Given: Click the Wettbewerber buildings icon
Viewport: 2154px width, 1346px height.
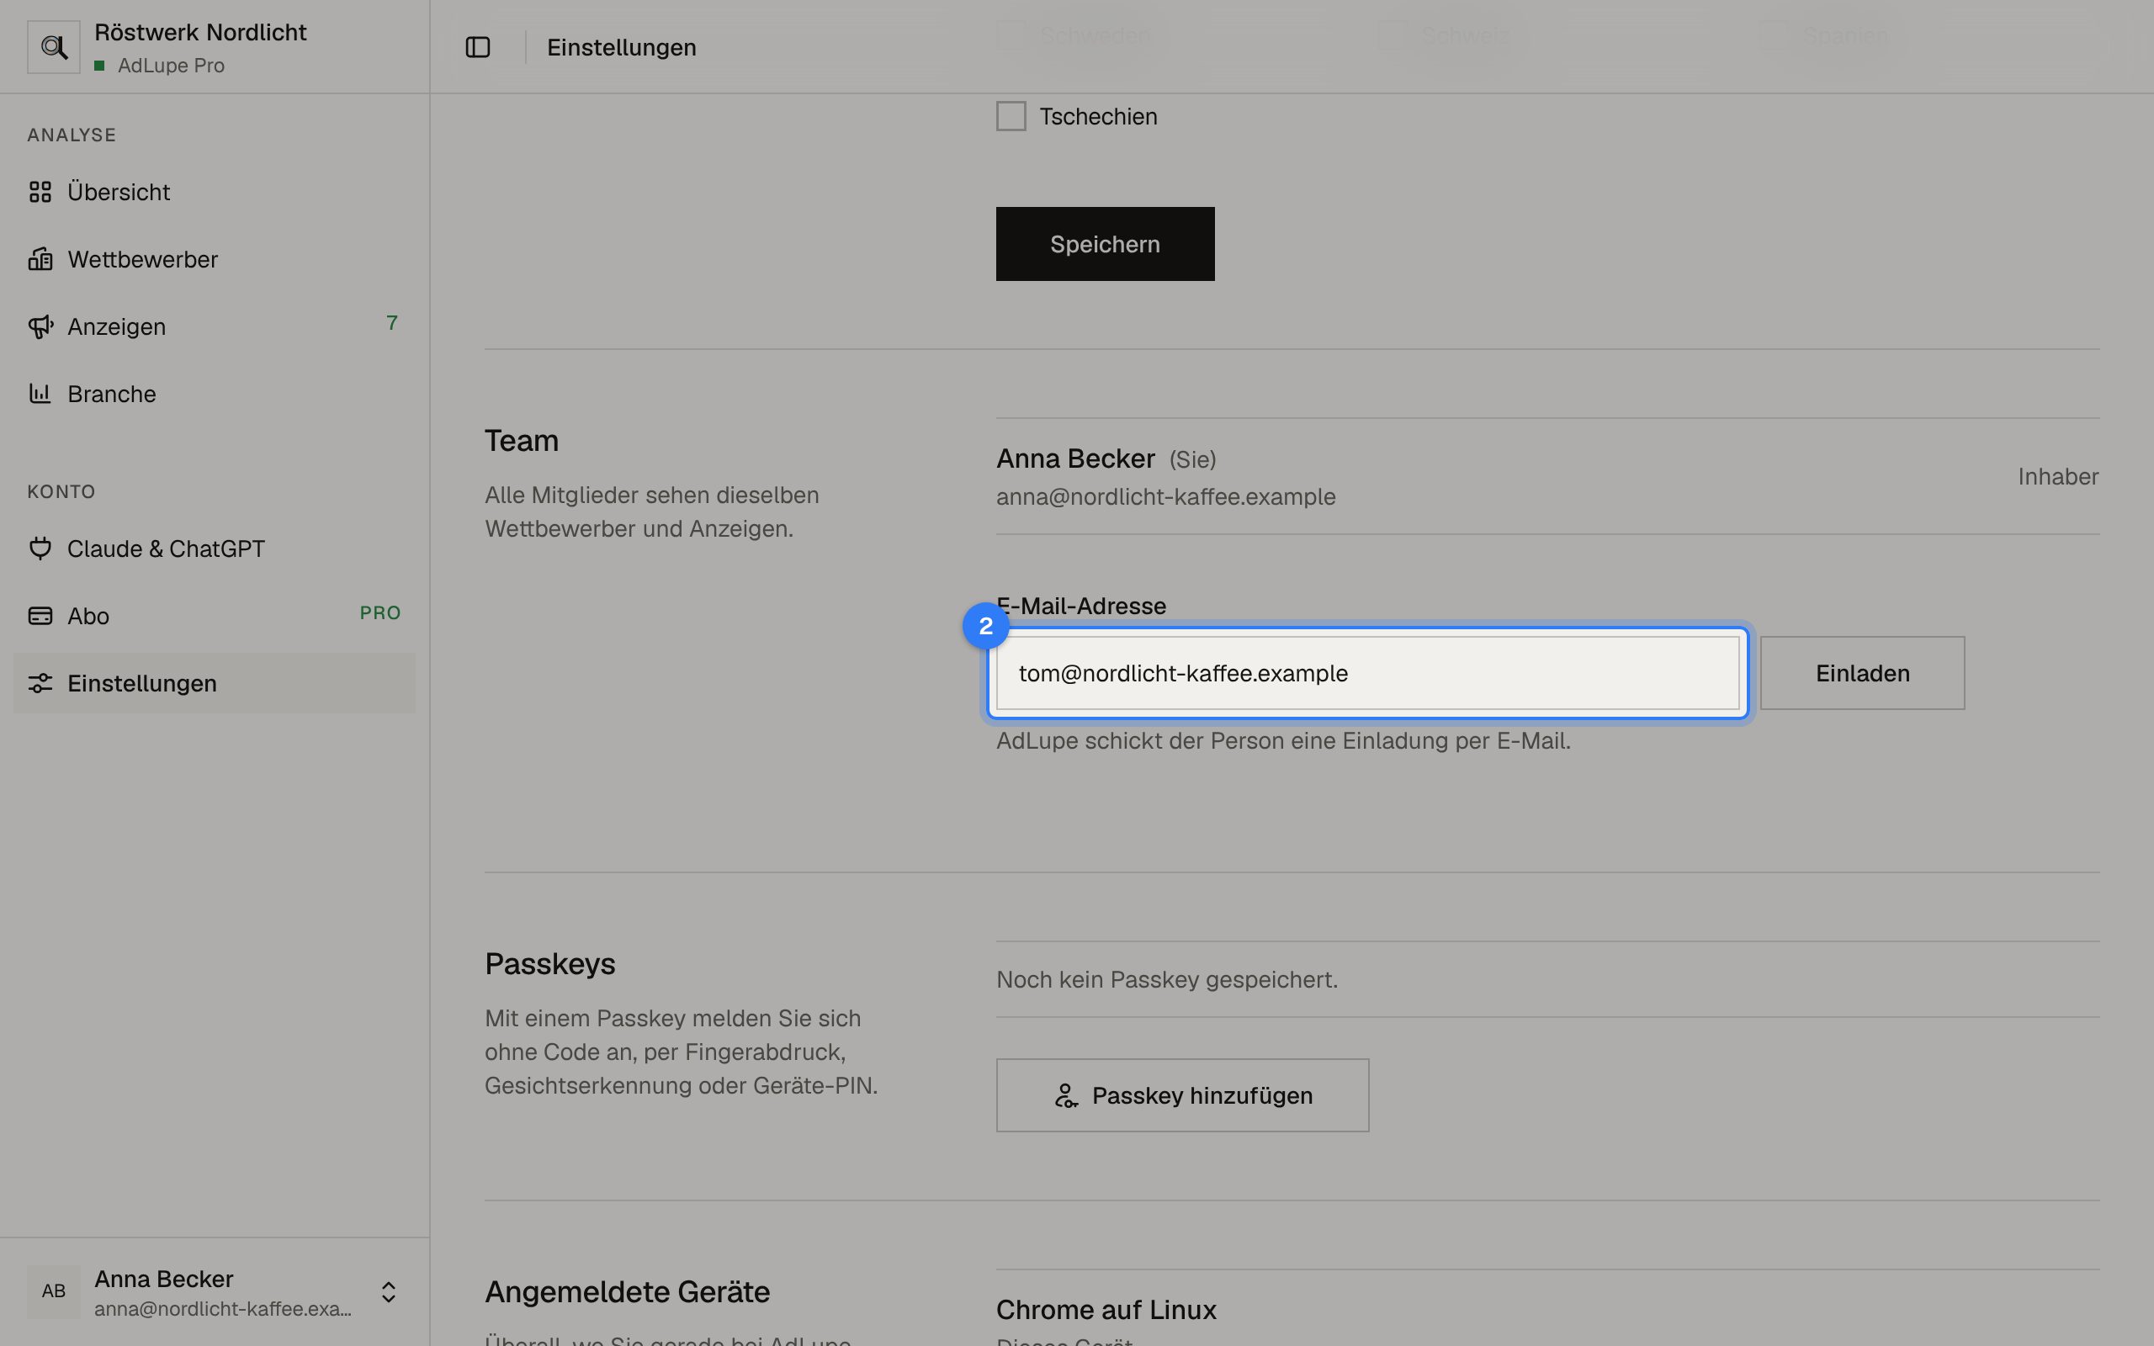Looking at the screenshot, I should pos(40,259).
